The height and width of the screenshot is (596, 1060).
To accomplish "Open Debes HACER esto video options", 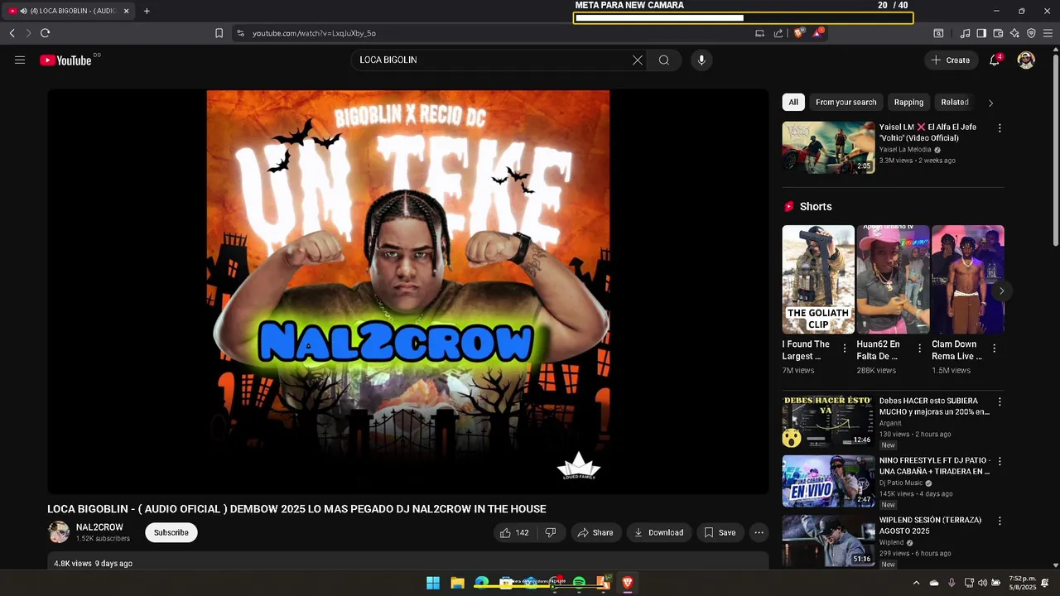I will 1000,401.
